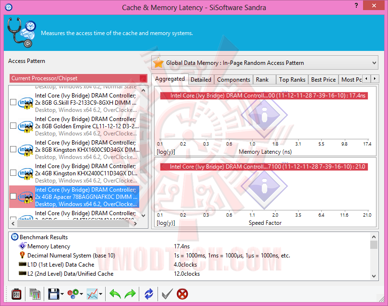
Task: Click reference list scroll up arrow
Action: (143, 91)
